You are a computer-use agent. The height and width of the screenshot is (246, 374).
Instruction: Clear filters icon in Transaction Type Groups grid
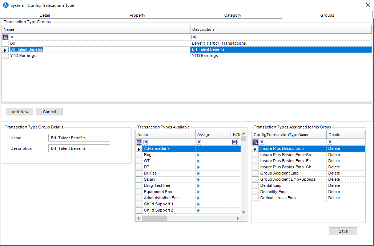(5, 37)
